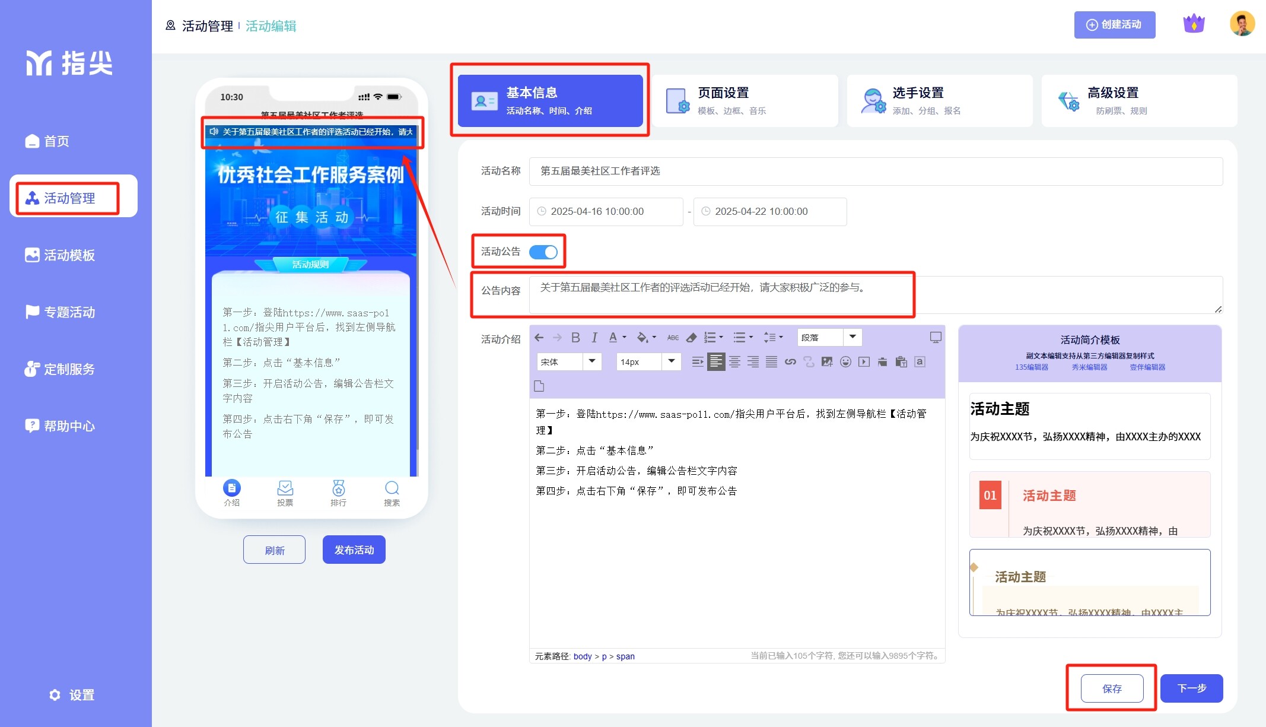Click the 刷新 preview button
Screen dimensions: 1266x727
(274, 550)
